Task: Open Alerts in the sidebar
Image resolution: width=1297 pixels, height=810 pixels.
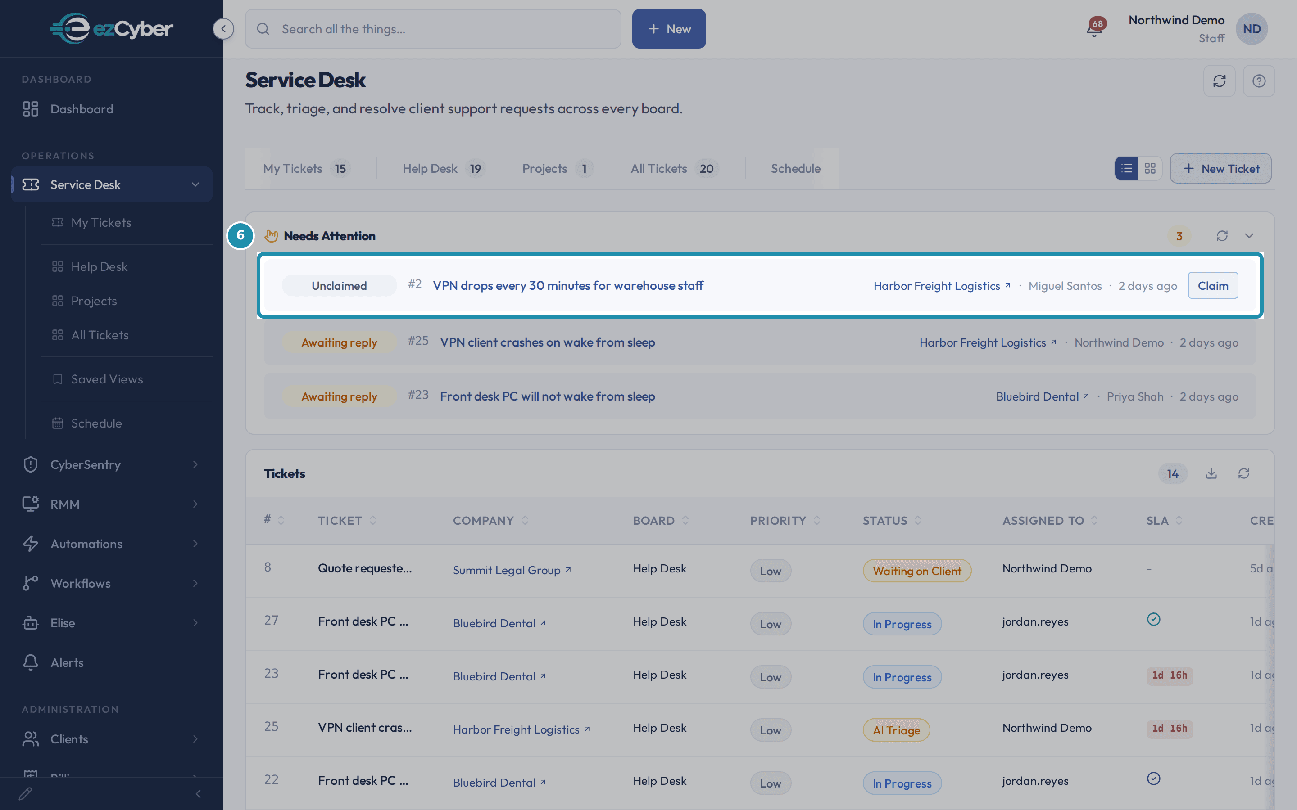Action: point(112,663)
